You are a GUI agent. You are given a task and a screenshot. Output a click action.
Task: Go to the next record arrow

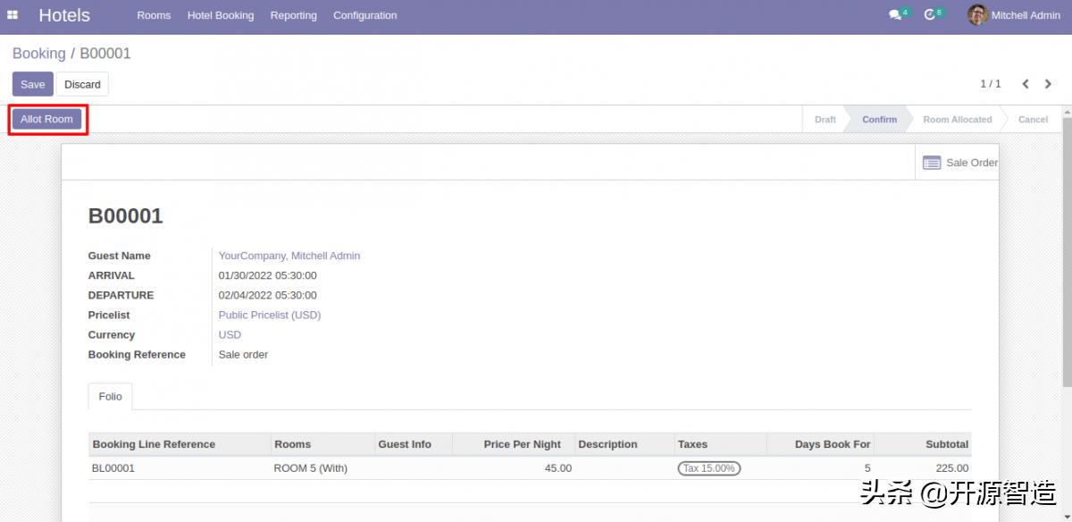tap(1048, 84)
